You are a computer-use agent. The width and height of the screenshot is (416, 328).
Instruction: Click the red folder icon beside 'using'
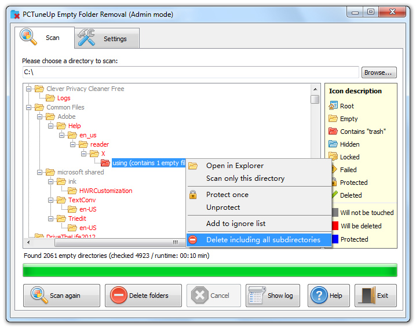pyautogui.click(x=105, y=163)
